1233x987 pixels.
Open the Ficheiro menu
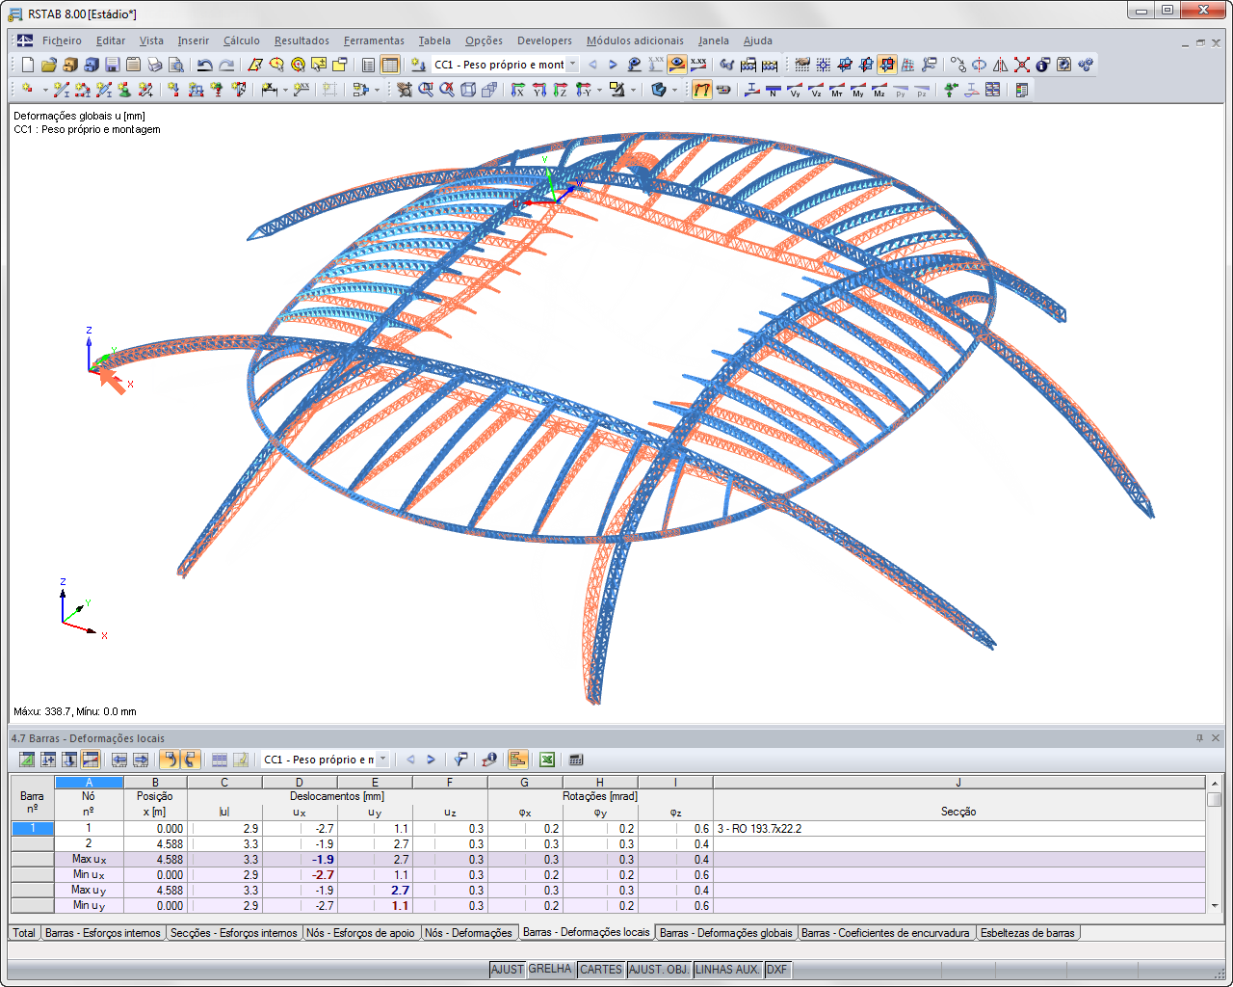[62, 40]
